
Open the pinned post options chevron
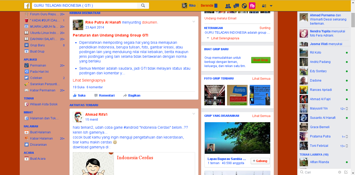[193, 21]
